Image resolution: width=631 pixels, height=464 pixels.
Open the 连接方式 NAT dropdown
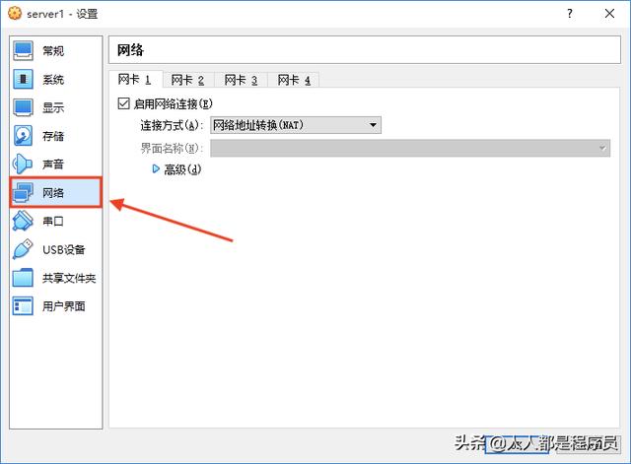[x=296, y=125]
